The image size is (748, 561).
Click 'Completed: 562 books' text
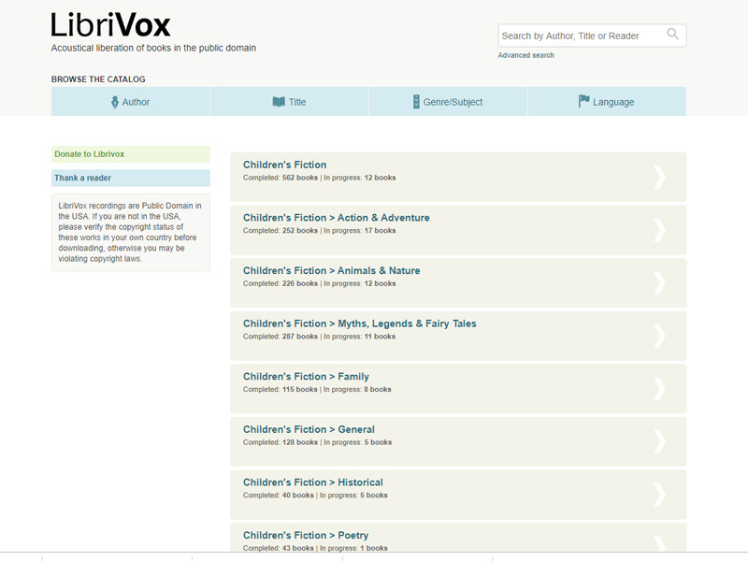click(280, 178)
